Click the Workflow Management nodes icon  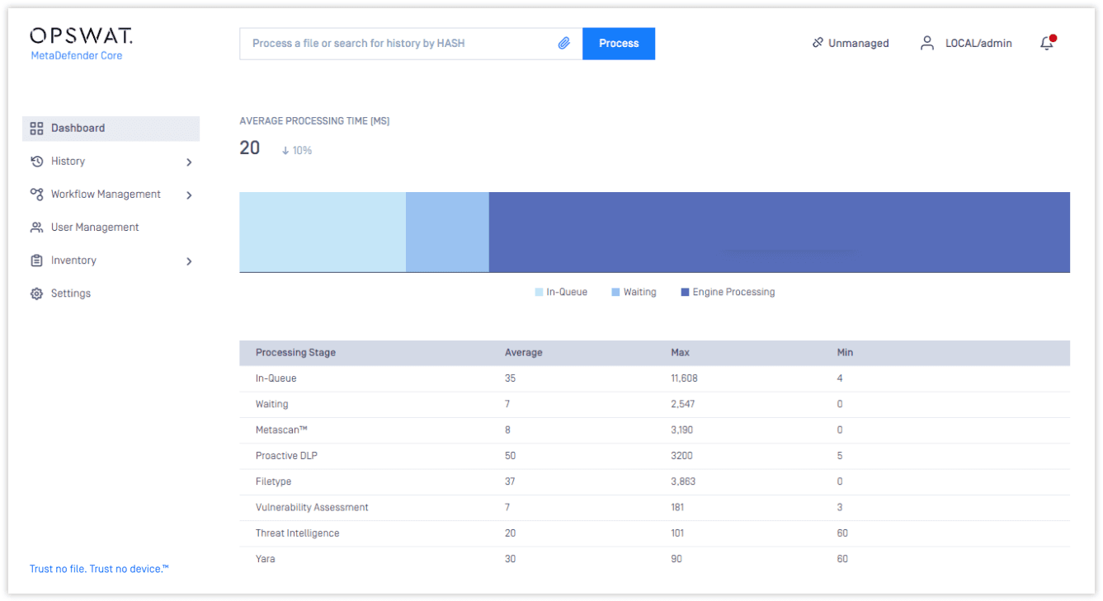36,195
